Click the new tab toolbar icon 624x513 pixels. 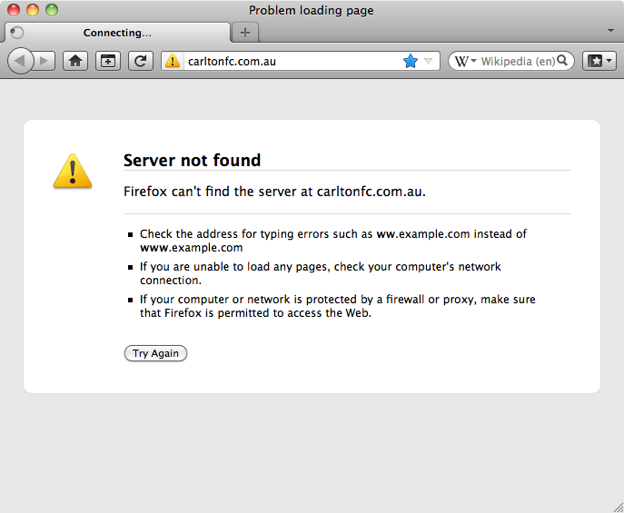[107, 61]
